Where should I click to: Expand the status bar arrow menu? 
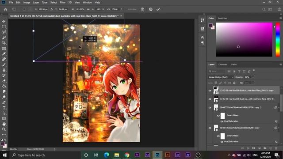point(55,149)
